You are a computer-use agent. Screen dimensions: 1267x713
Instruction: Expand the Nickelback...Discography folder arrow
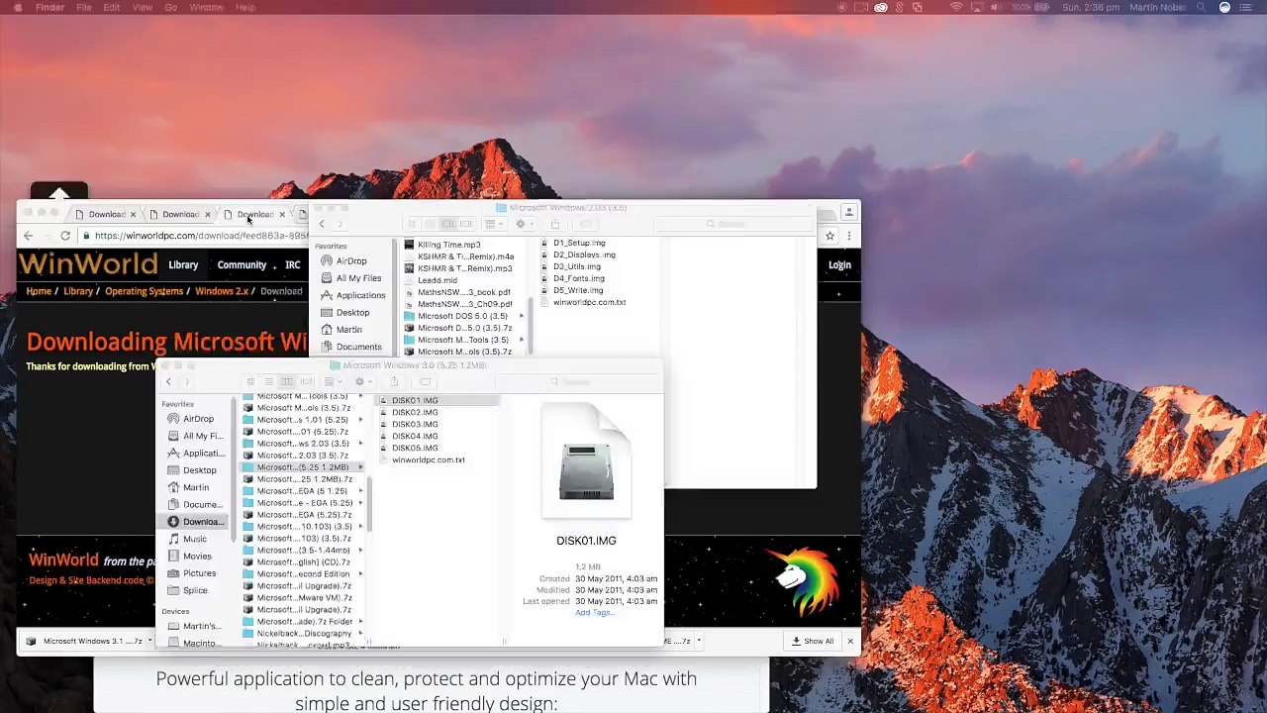[360, 634]
